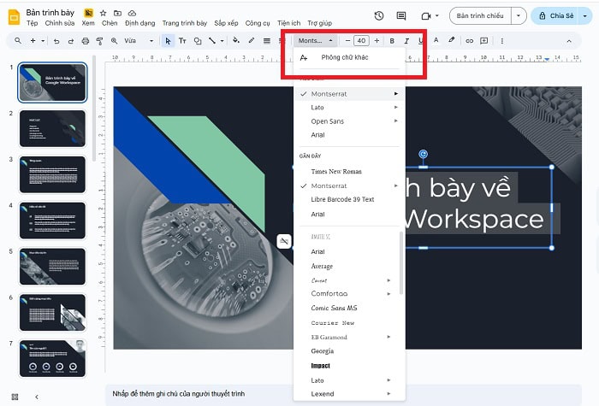This screenshot has width=599, height=406.
Task: Click the version history clock icon
Action: click(x=379, y=15)
